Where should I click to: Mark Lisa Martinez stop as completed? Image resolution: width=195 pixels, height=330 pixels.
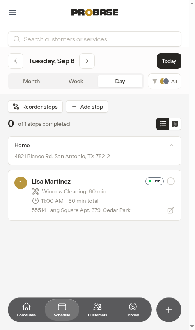(171, 181)
